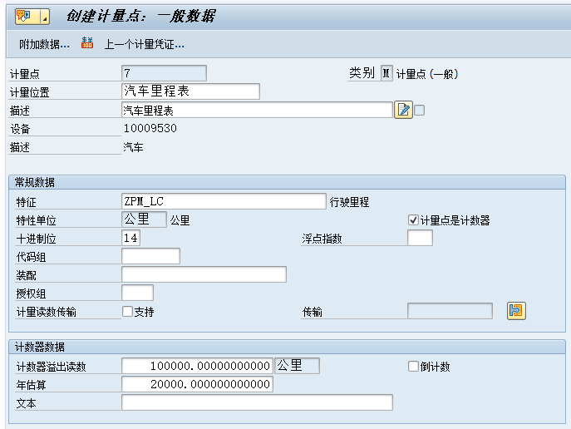Enable the 倒计数 count backwards checkbox

[413, 366]
